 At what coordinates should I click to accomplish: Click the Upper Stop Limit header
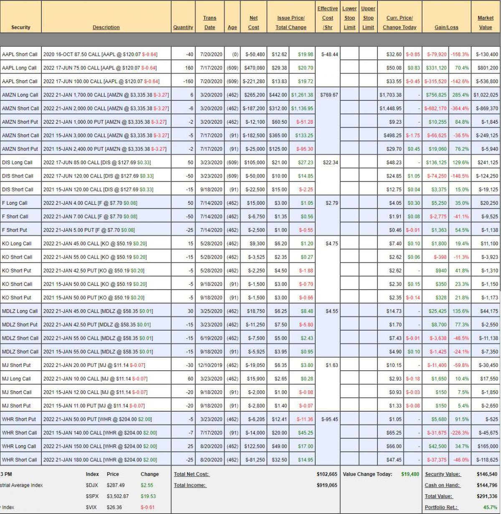coord(368,18)
